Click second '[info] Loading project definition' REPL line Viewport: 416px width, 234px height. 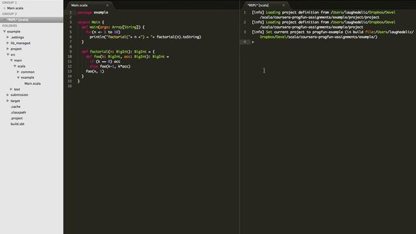click(x=324, y=25)
